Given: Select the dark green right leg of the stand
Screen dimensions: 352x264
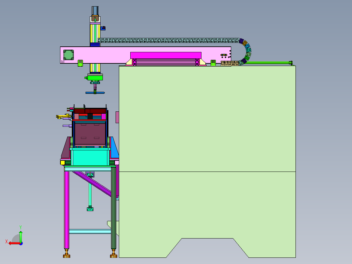Looking at the screenshot, I should pos(114,208).
